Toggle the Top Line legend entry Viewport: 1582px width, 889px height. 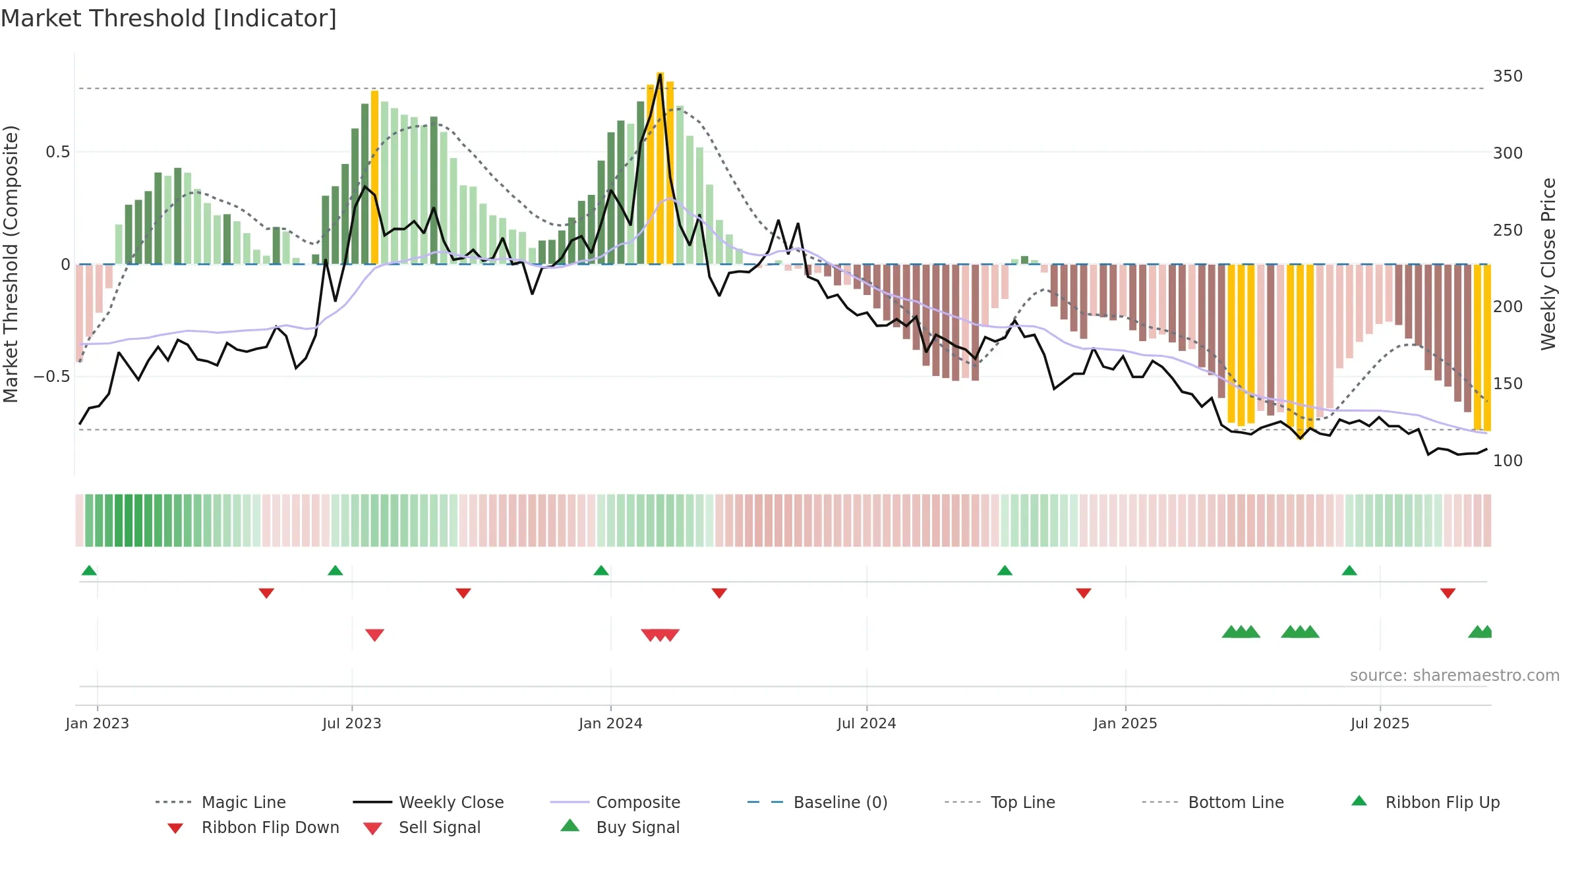point(999,802)
